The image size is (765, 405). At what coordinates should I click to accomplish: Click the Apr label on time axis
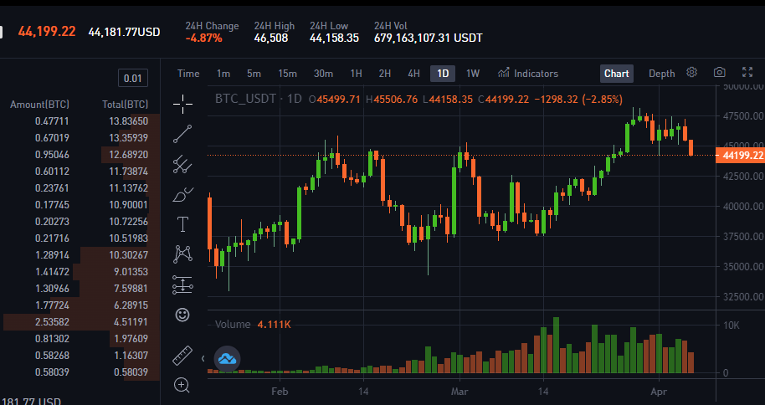[659, 392]
